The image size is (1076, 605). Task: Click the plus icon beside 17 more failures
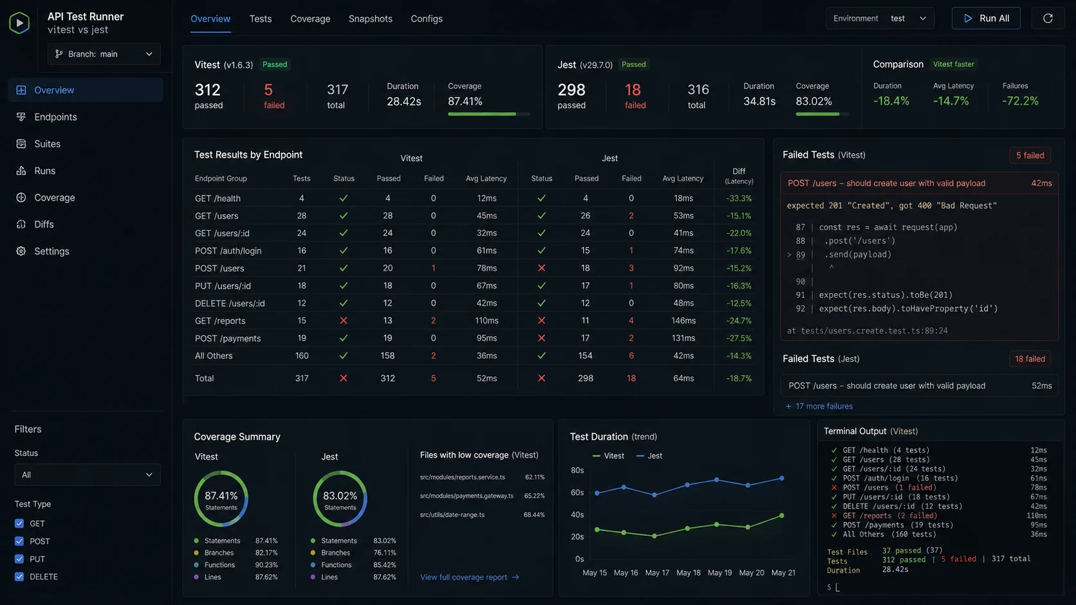pyautogui.click(x=788, y=406)
